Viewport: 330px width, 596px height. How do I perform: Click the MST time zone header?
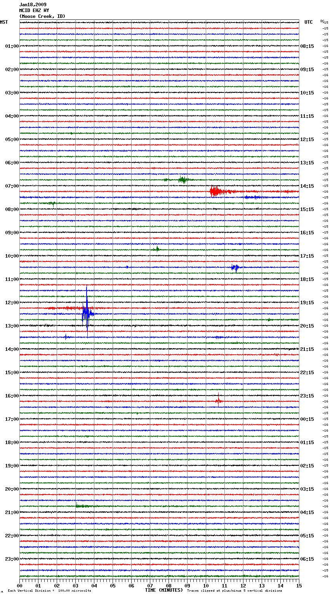click(x=4, y=22)
